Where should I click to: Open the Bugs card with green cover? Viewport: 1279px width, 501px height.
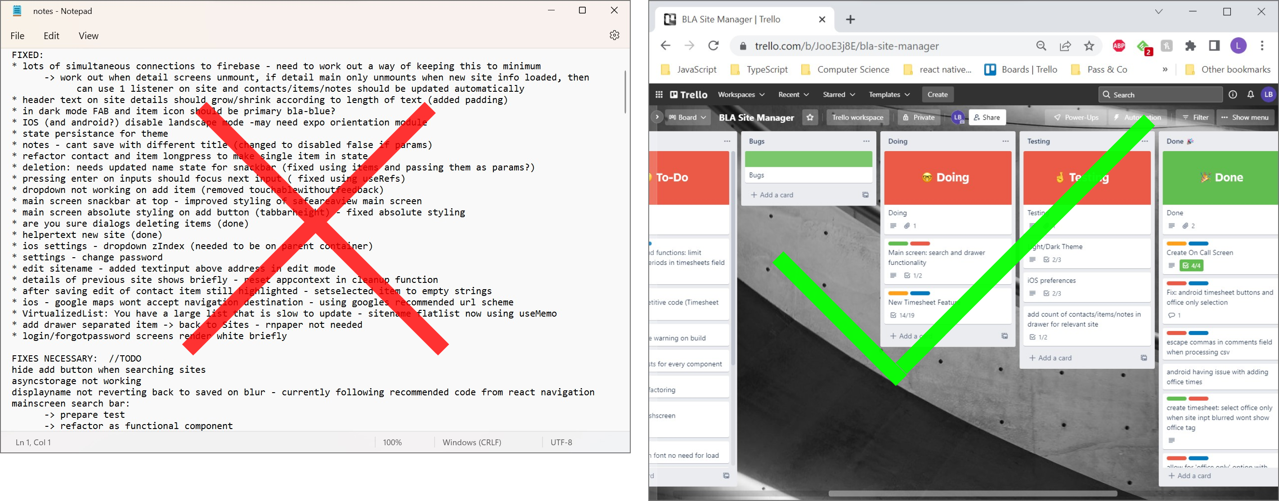808,166
